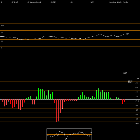Click the overlapping MR value label near 80
The height and width of the screenshot is (140, 140).
coord(130,82)
